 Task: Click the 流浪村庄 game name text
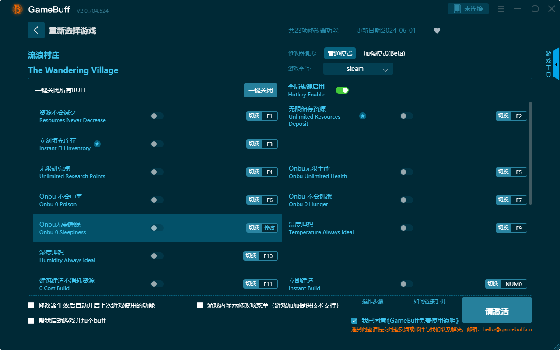44,55
